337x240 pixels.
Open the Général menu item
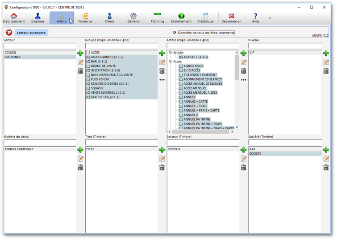(133, 18)
